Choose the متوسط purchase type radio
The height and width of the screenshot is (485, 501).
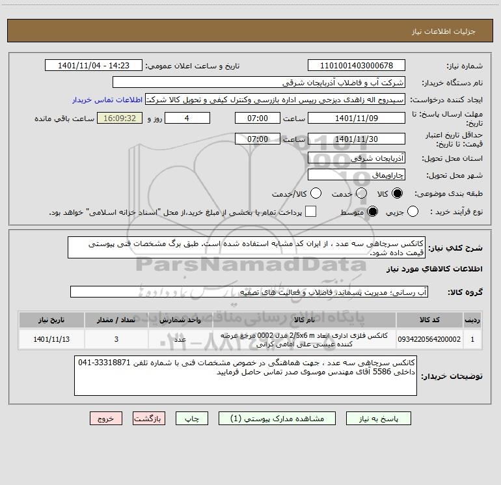(x=373, y=212)
